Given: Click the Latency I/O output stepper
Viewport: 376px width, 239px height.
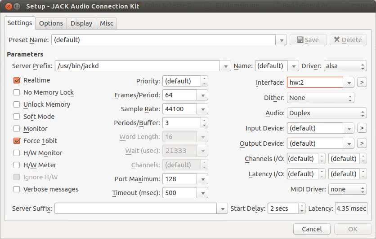Looking at the screenshot, I should [x=363, y=174].
